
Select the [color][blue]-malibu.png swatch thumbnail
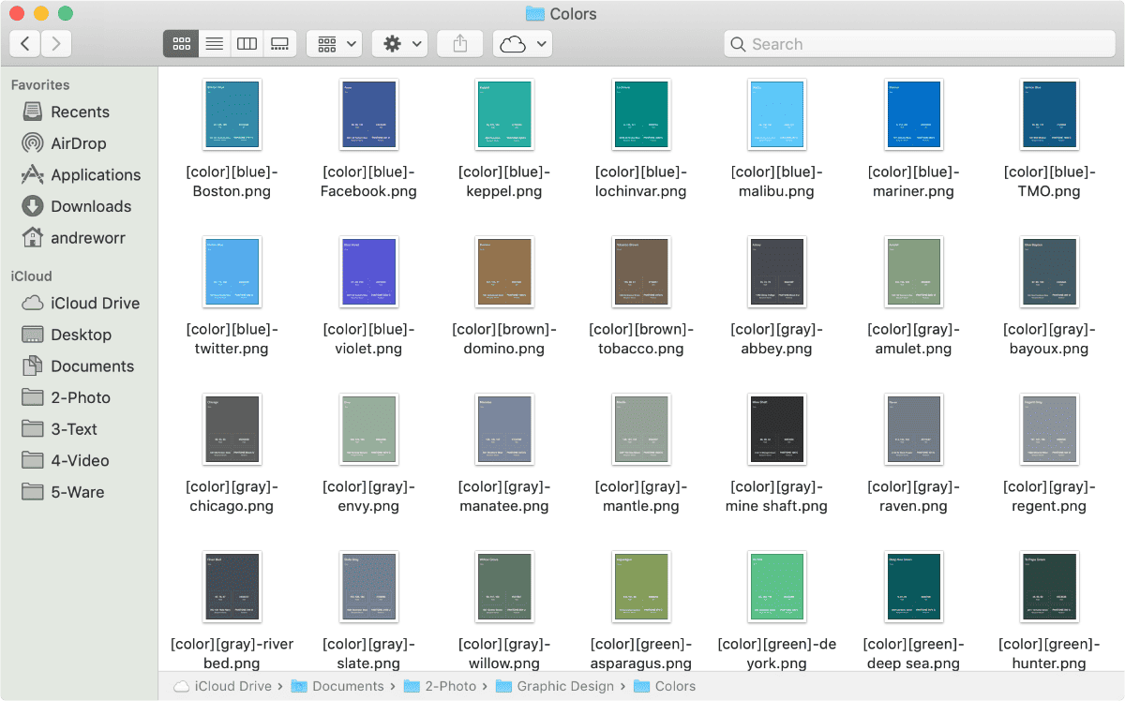(x=777, y=114)
